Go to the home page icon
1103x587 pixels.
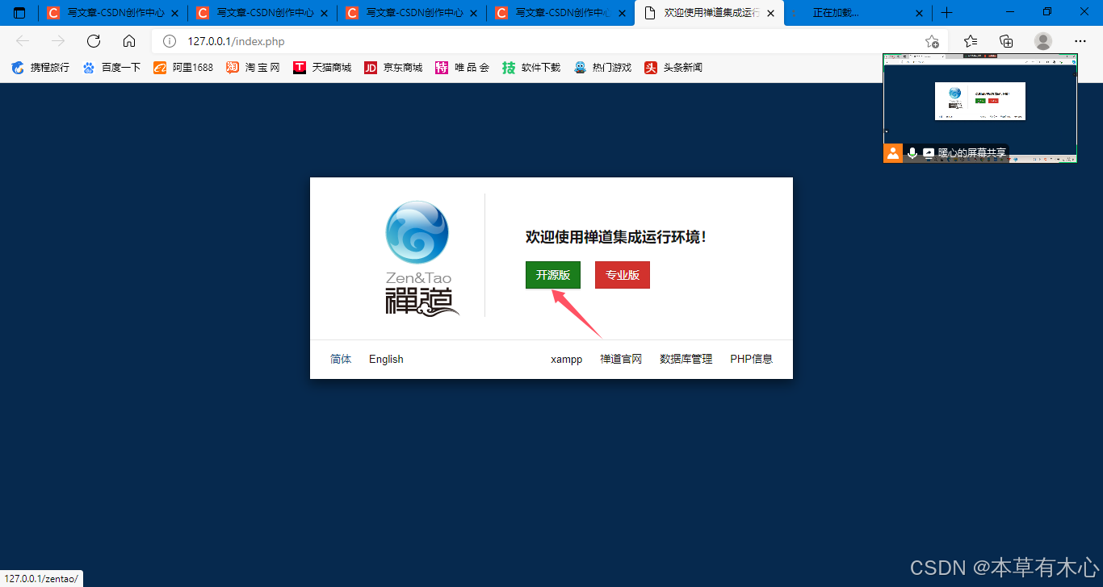[129, 41]
